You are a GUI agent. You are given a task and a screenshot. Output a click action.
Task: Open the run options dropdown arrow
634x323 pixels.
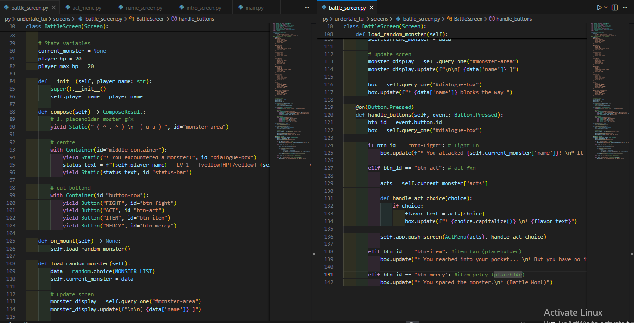tap(606, 8)
